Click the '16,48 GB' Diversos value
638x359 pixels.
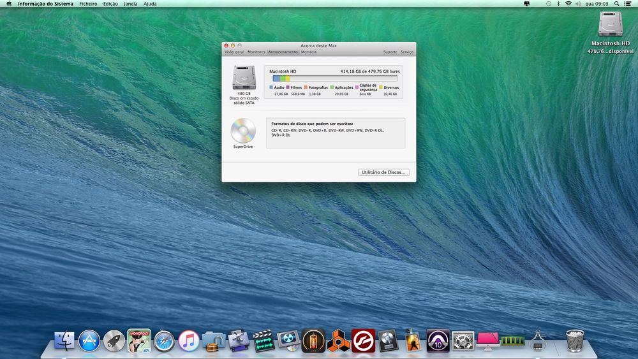click(390, 94)
